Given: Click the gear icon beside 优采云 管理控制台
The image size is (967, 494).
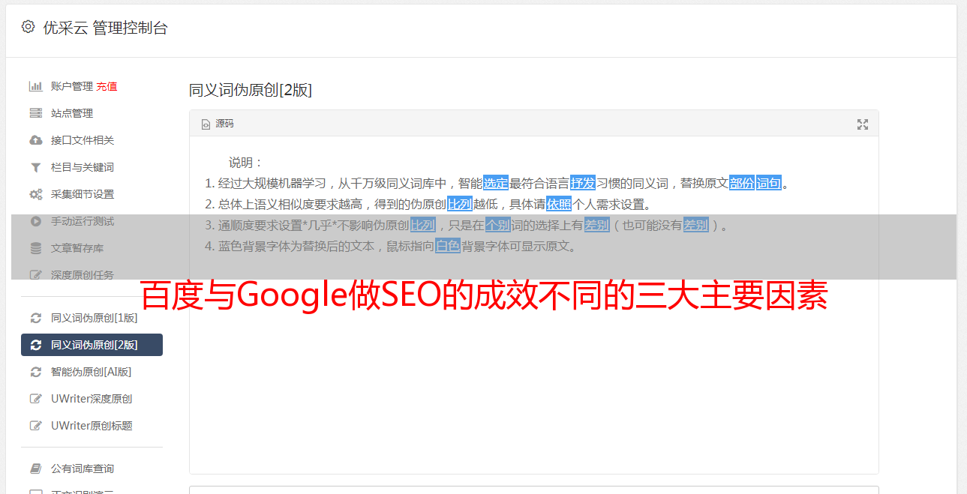Looking at the screenshot, I should pyautogui.click(x=28, y=27).
